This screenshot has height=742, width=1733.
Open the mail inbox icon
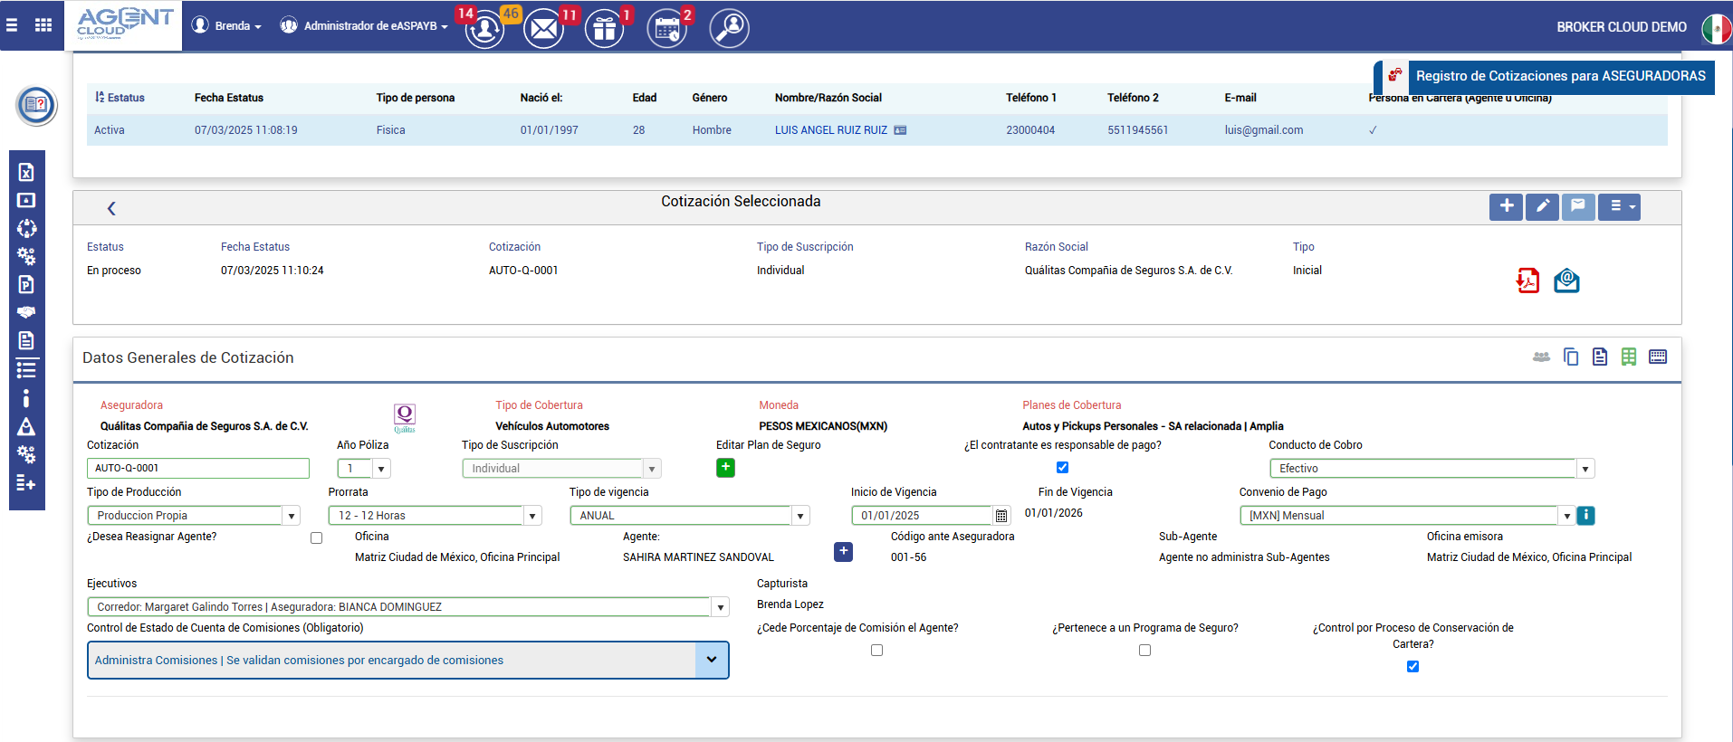544,29
